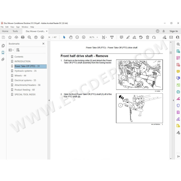Open the Window menu
The width and height of the screenshot is (181, 181).
tap(25, 27)
